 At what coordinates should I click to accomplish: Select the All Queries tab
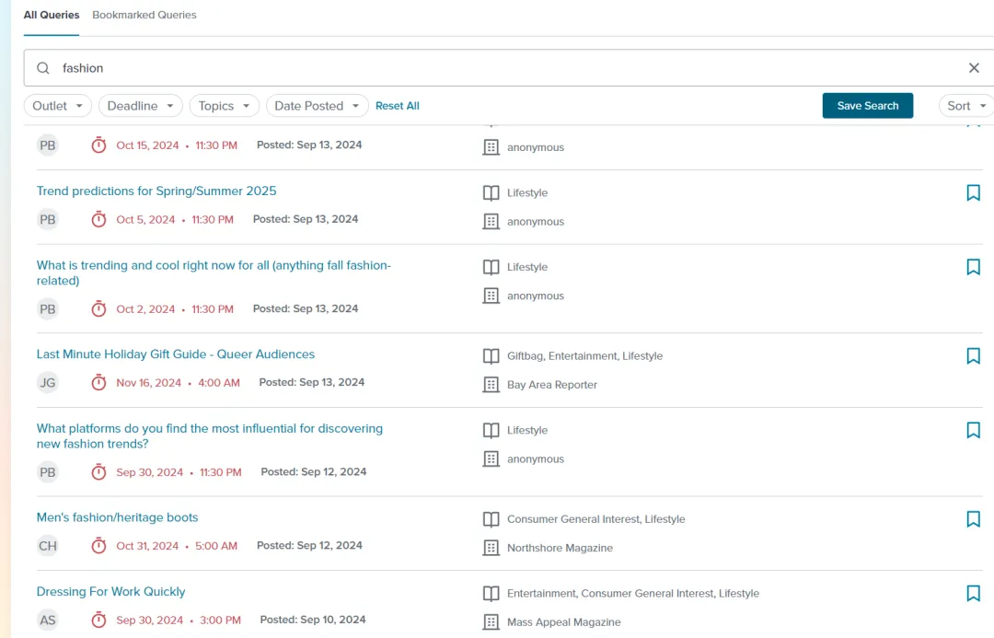click(52, 15)
